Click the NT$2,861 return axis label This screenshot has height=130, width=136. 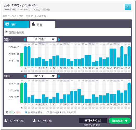[14, 90]
